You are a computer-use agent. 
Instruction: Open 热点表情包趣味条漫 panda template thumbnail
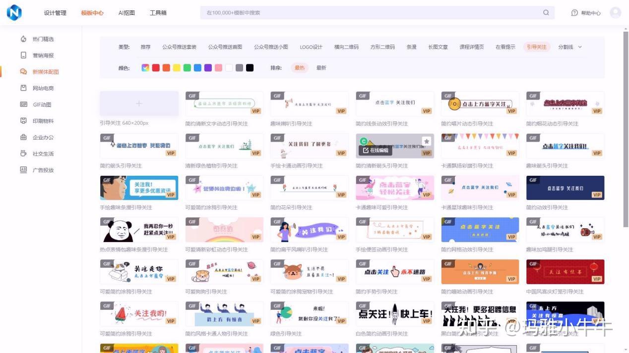point(139,230)
